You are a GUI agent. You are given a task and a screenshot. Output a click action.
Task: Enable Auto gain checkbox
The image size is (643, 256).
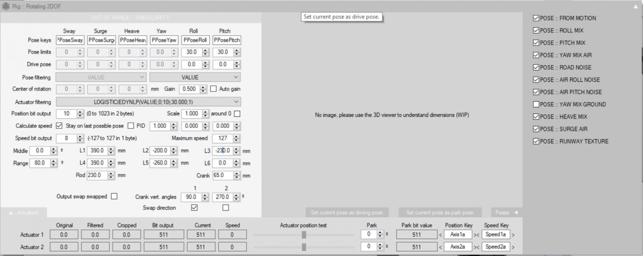pos(213,89)
